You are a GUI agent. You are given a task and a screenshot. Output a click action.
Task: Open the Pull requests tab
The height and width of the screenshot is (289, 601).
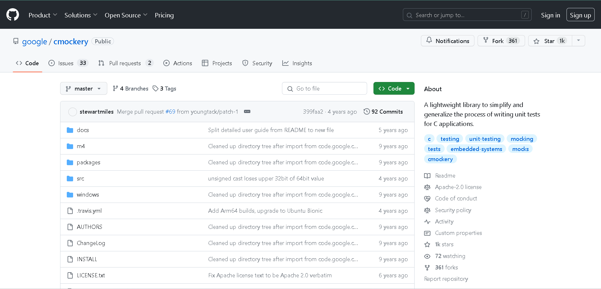pyautogui.click(x=126, y=63)
